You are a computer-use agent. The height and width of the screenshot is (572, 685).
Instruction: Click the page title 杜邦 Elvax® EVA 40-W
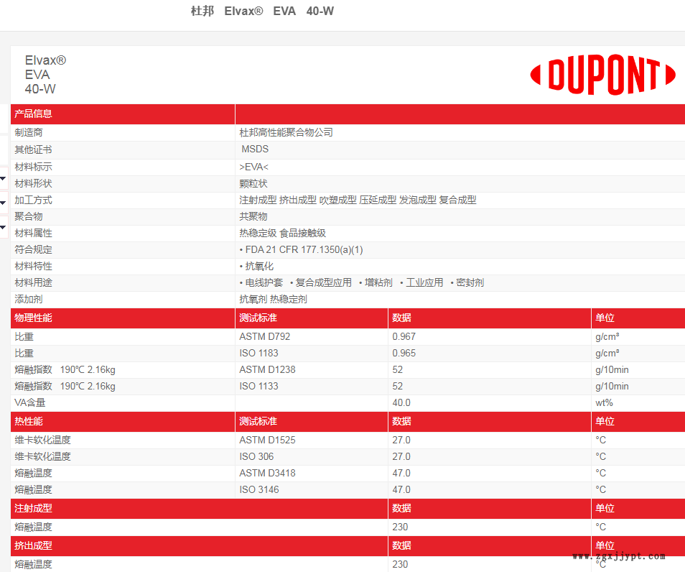coord(262,11)
